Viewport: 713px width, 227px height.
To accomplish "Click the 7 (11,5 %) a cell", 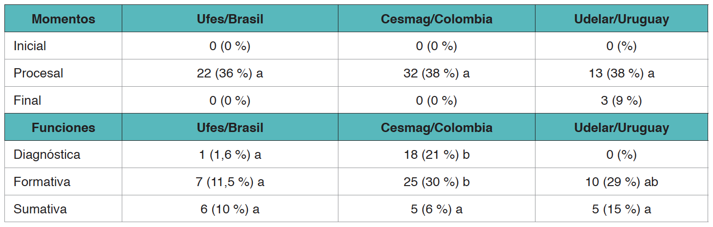I will click(x=230, y=182).
